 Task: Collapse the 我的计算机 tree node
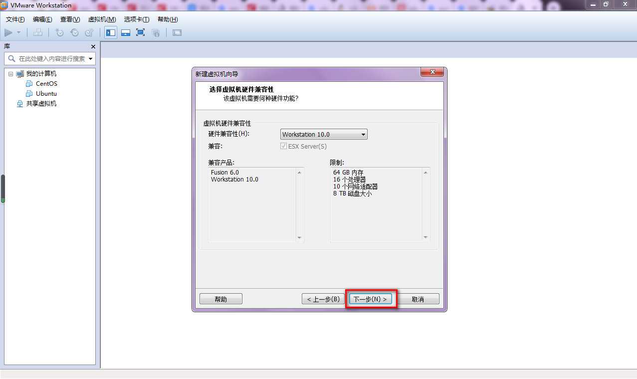11,74
